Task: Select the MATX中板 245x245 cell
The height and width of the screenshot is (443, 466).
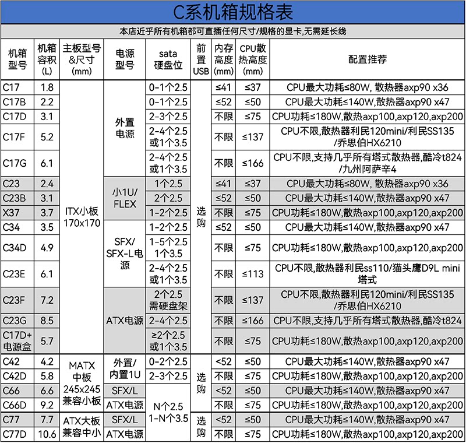Action: 82,383
